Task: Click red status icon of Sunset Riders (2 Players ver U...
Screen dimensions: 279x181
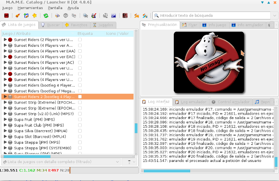Action: click(10, 40)
